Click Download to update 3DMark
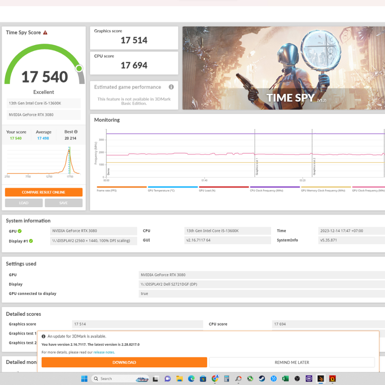This screenshot has width=385, height=385. click(x=124, y=362)
